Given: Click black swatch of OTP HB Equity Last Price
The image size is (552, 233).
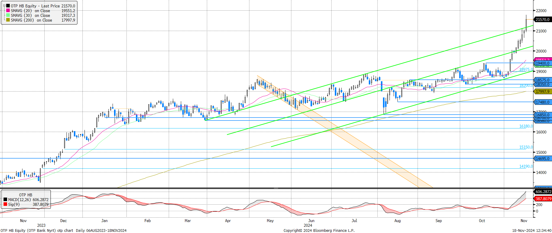Looking at the screenshot, I should point(8,6).
